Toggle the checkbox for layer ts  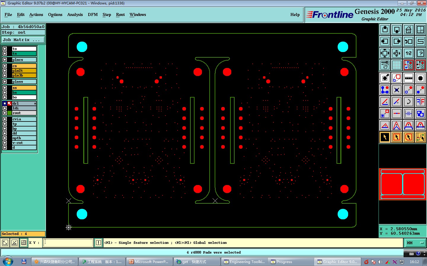click(5, 53)
